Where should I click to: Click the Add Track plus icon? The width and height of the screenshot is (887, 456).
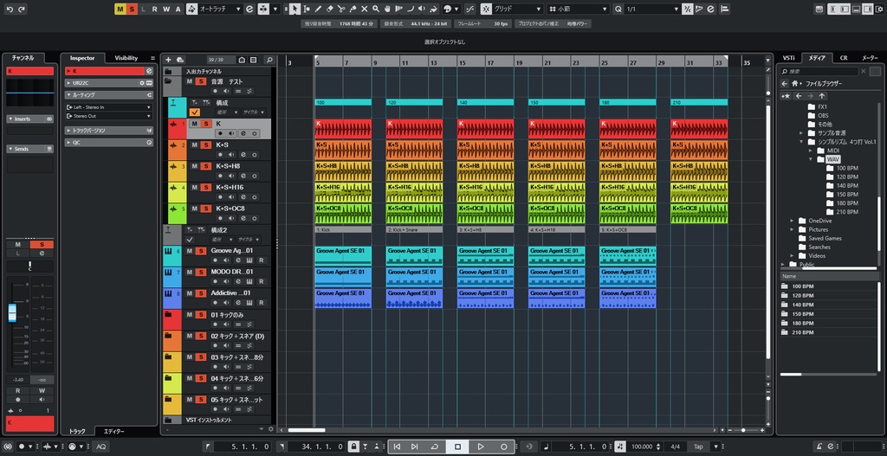click(168, 60)
